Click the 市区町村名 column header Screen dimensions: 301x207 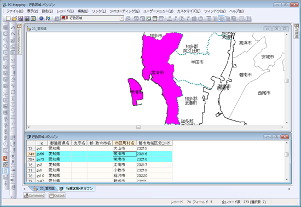[x=124, y=143]
